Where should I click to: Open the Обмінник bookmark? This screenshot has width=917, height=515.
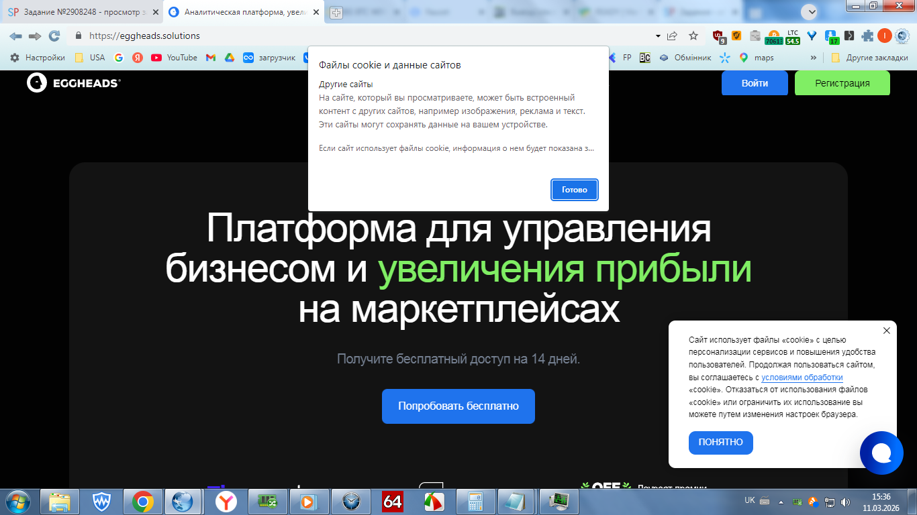[685, 58]
